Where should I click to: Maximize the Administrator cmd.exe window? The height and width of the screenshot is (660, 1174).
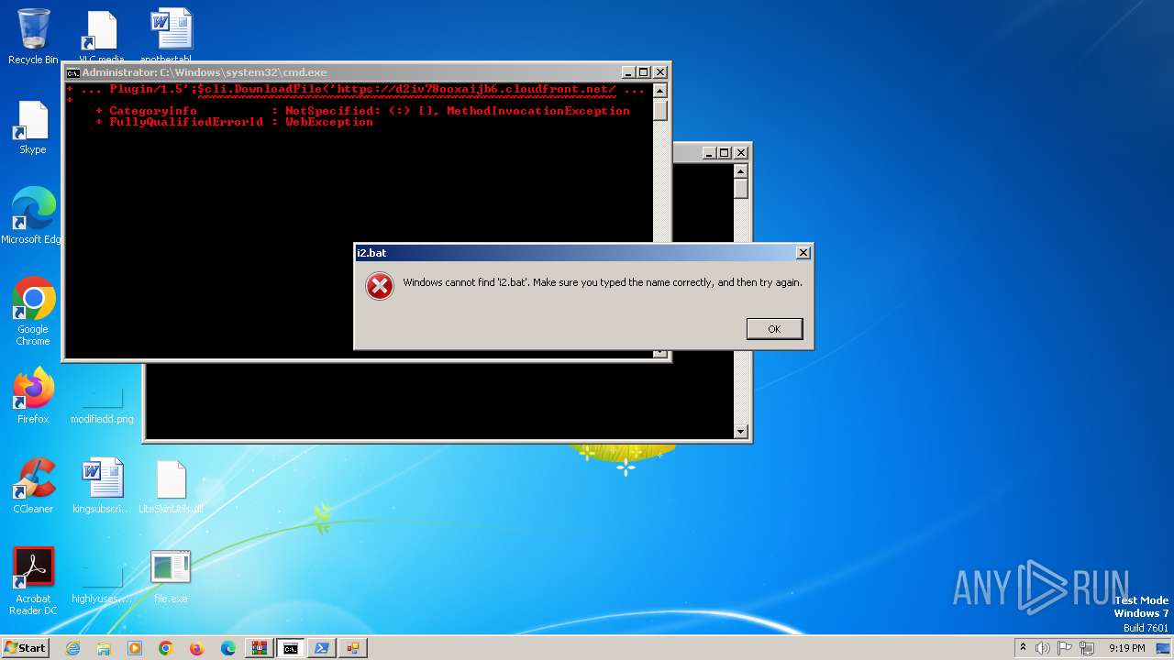click(644, 72)
